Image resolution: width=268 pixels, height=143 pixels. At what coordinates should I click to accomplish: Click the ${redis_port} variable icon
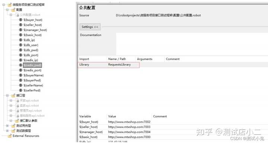[x=21, y=70]
